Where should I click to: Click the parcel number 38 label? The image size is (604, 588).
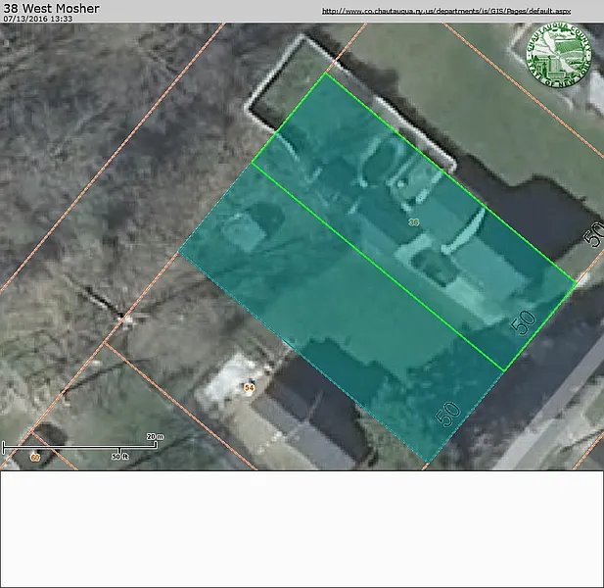coord(414,223)
